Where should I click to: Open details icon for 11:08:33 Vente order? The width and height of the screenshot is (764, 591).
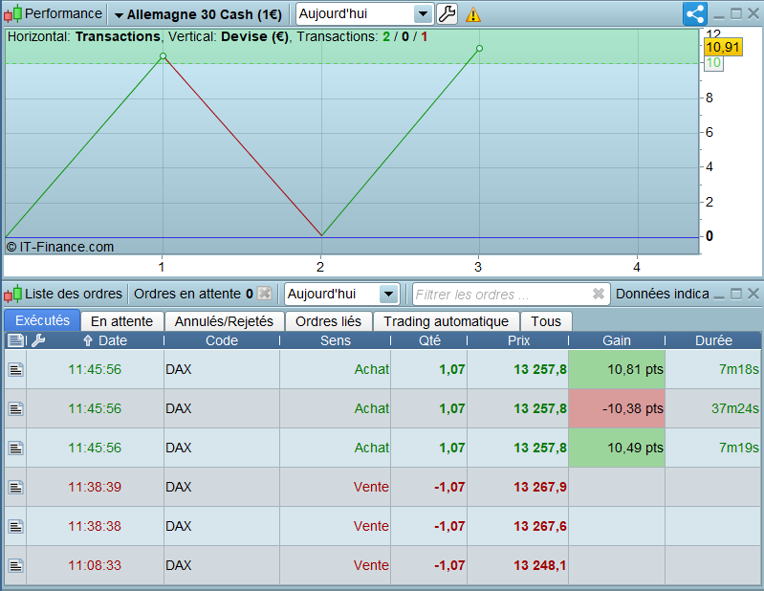coord(16,565)
